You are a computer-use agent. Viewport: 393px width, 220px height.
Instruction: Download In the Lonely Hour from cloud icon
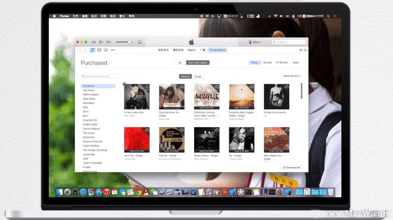146,87
